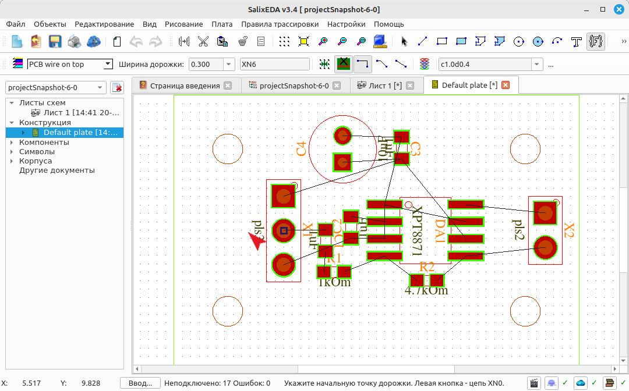Open the Файл menu
This screenshot has width=629, height=391.
pos(16,24)
